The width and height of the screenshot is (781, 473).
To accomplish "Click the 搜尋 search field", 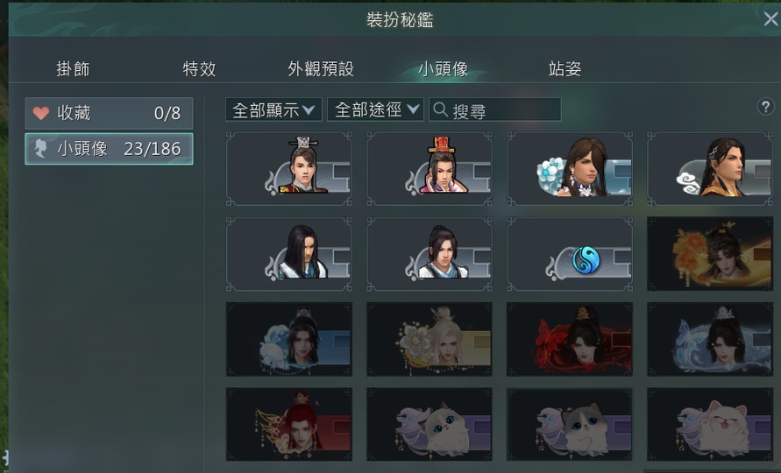I will (x=495, y=109).
